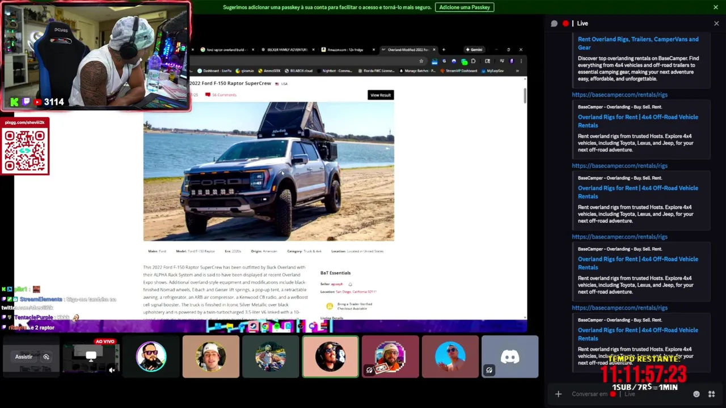Viewport: 726px width, 408px height.
Task: Open 'BELABOX cloud' bookmark
Action: tap(299, 71)
